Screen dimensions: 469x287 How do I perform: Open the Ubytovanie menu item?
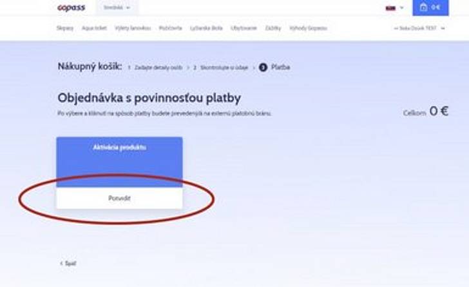[244, 28]
